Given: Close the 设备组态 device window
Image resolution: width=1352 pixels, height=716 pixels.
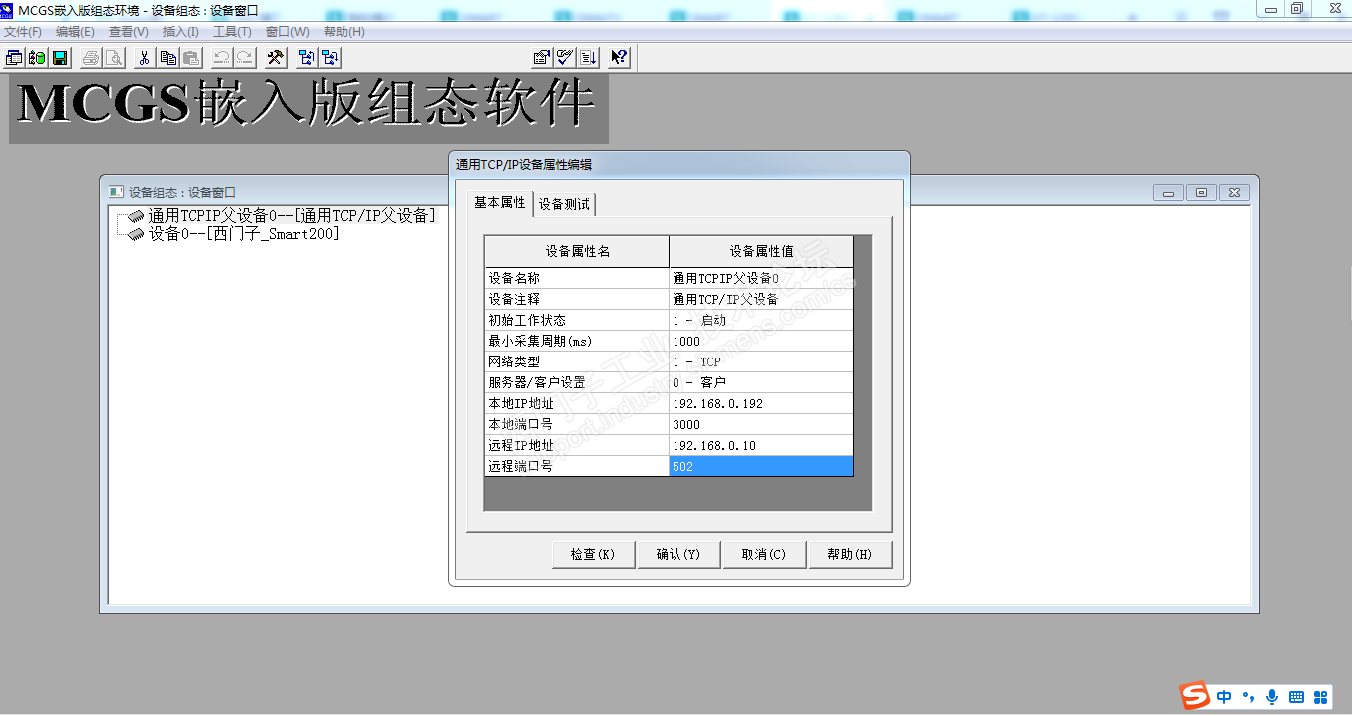Looking at the screenshot, I should (1234, 193).
